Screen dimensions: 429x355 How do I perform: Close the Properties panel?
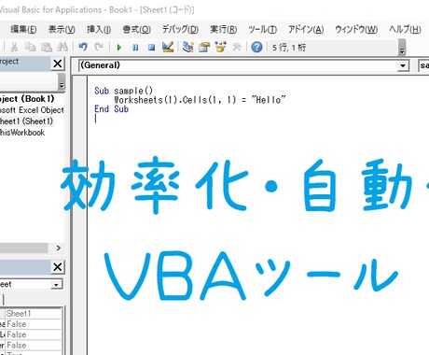tap(58, 267)
